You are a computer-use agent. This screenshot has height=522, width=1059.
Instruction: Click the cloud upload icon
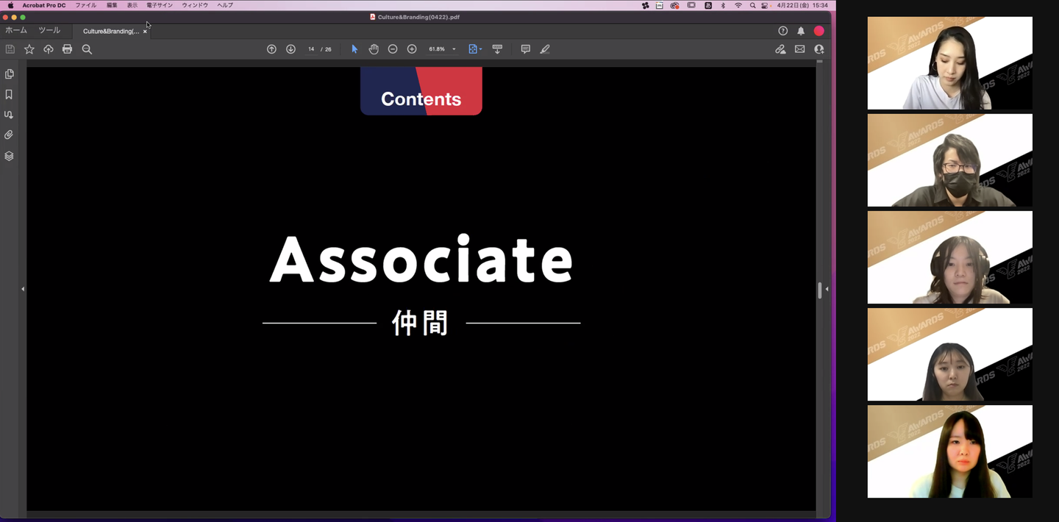[x=49, y=49]
